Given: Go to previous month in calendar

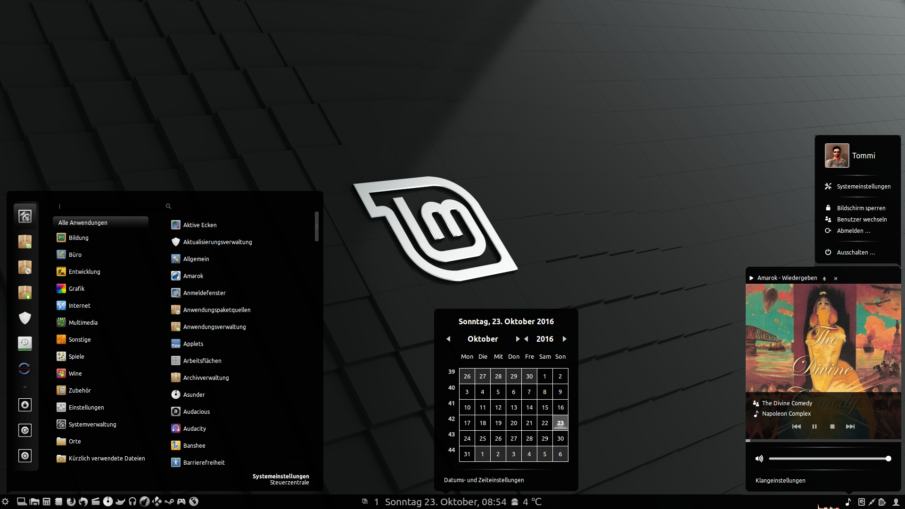Looking at the screenshot, I should click(448, 339).
